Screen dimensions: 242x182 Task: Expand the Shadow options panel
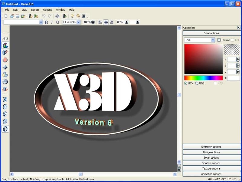[211, 163]
